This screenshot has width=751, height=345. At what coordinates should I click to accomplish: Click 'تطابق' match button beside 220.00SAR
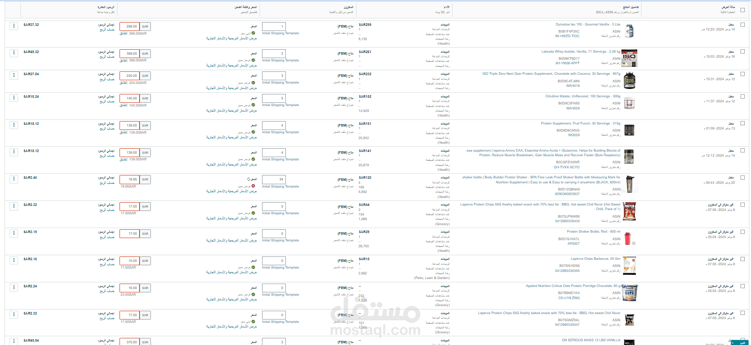coord(124,83)
